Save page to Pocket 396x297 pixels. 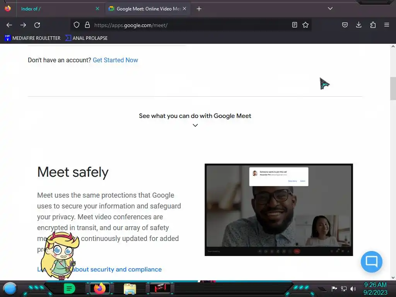pyautogui.click(x=345, y=25)
